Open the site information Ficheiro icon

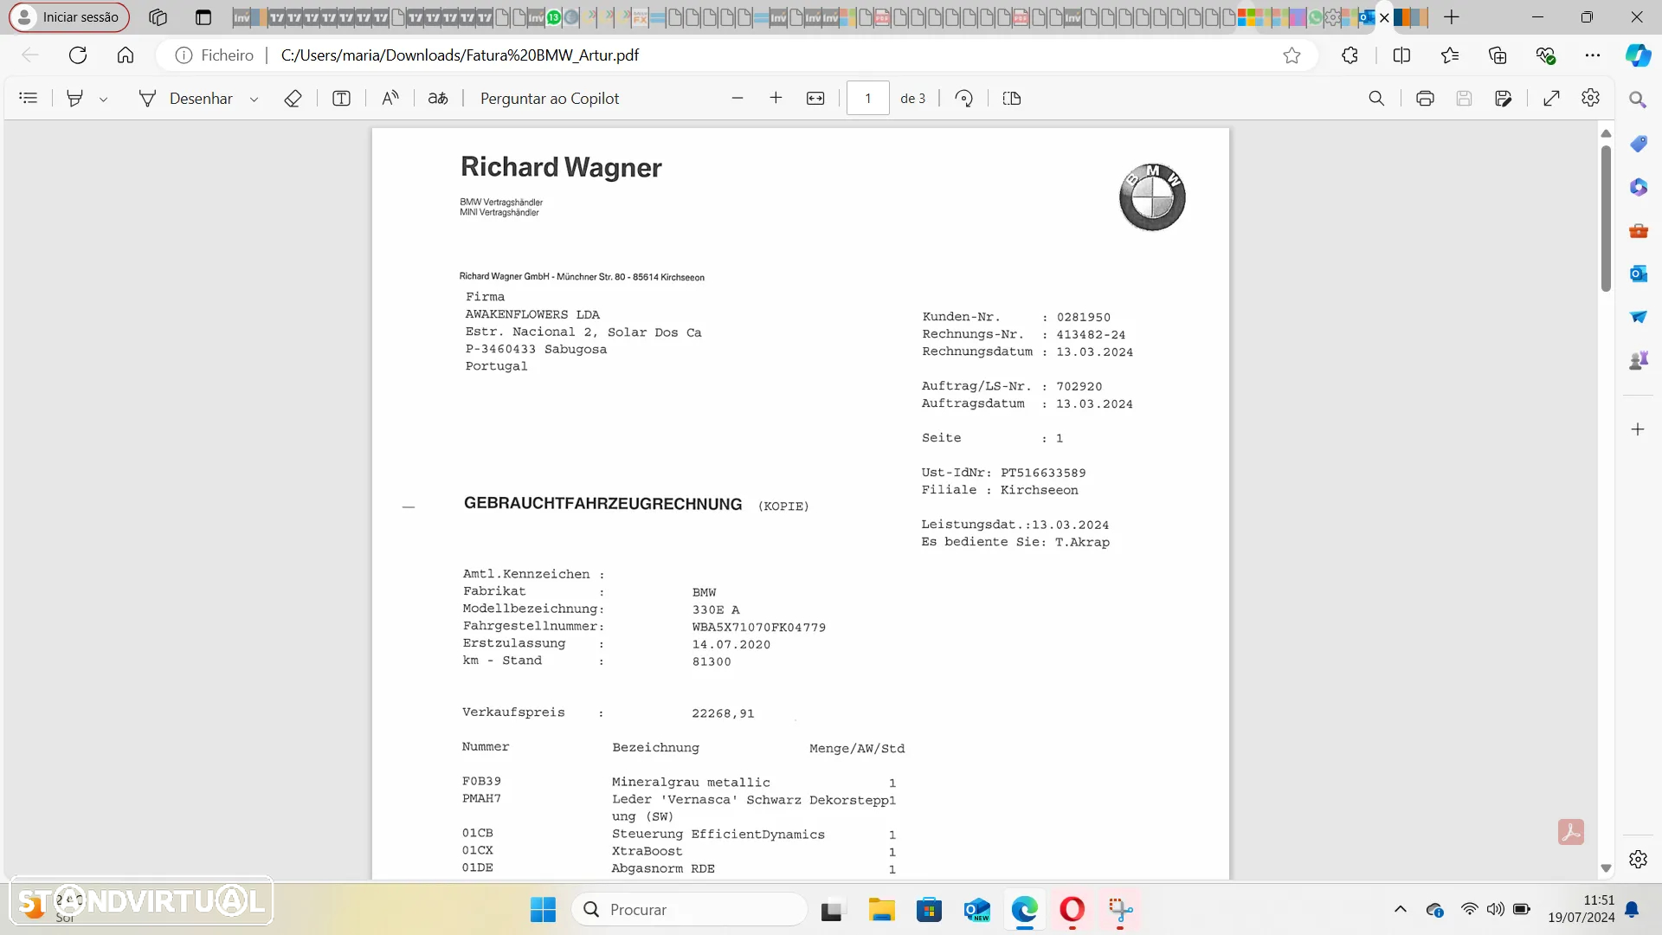183,55
